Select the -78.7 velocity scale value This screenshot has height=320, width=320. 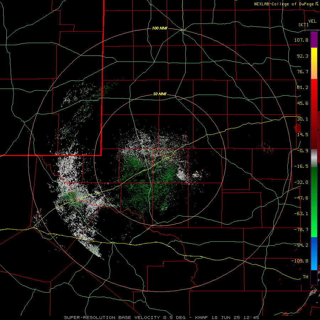301,230
